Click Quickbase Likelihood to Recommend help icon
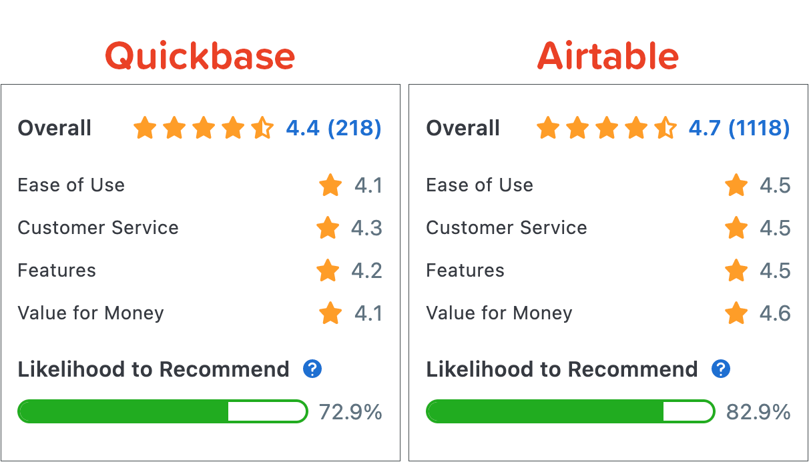 [312, 369]
